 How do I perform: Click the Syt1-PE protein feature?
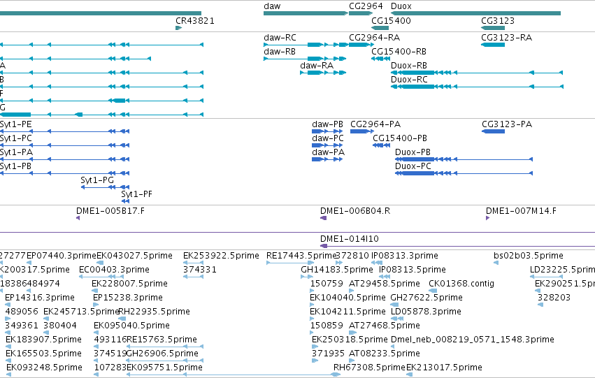64,131
